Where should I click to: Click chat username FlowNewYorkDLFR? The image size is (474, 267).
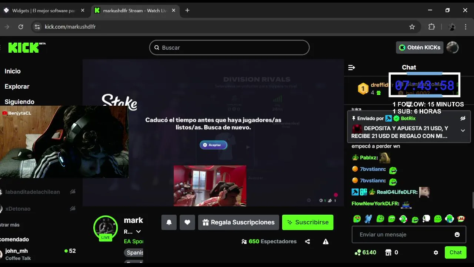[375, 204]
